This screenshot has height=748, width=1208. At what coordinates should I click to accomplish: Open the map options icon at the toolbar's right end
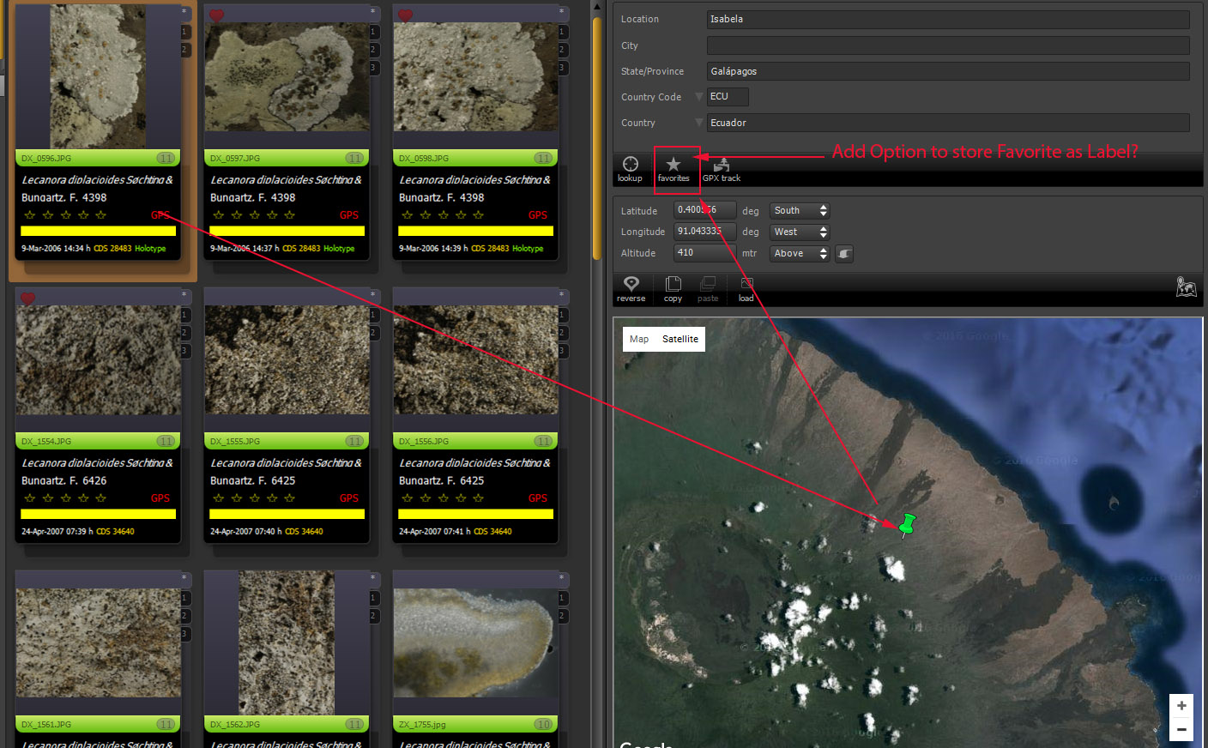1186,287
